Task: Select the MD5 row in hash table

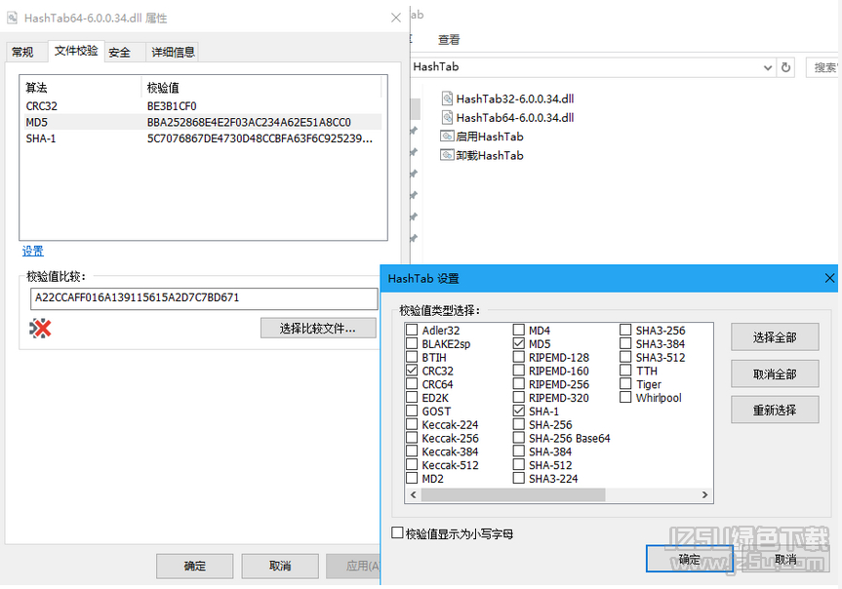Action: 202,122
